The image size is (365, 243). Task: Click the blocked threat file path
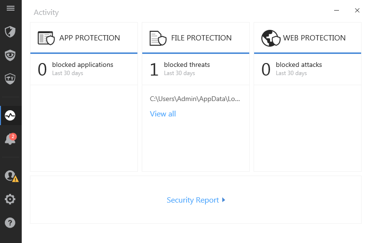[x=195, y=99]
